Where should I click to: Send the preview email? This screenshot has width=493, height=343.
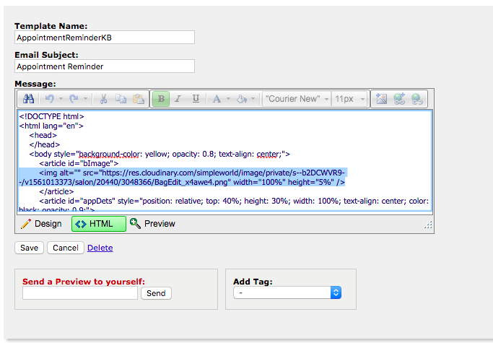(x=156, y=293)
